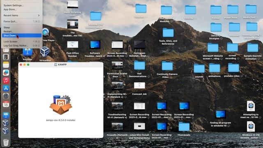The width and height of the screenshot is (263, 148).
Task: Select the Comcast Job file thumbnail
Action: tap(139, 86)
